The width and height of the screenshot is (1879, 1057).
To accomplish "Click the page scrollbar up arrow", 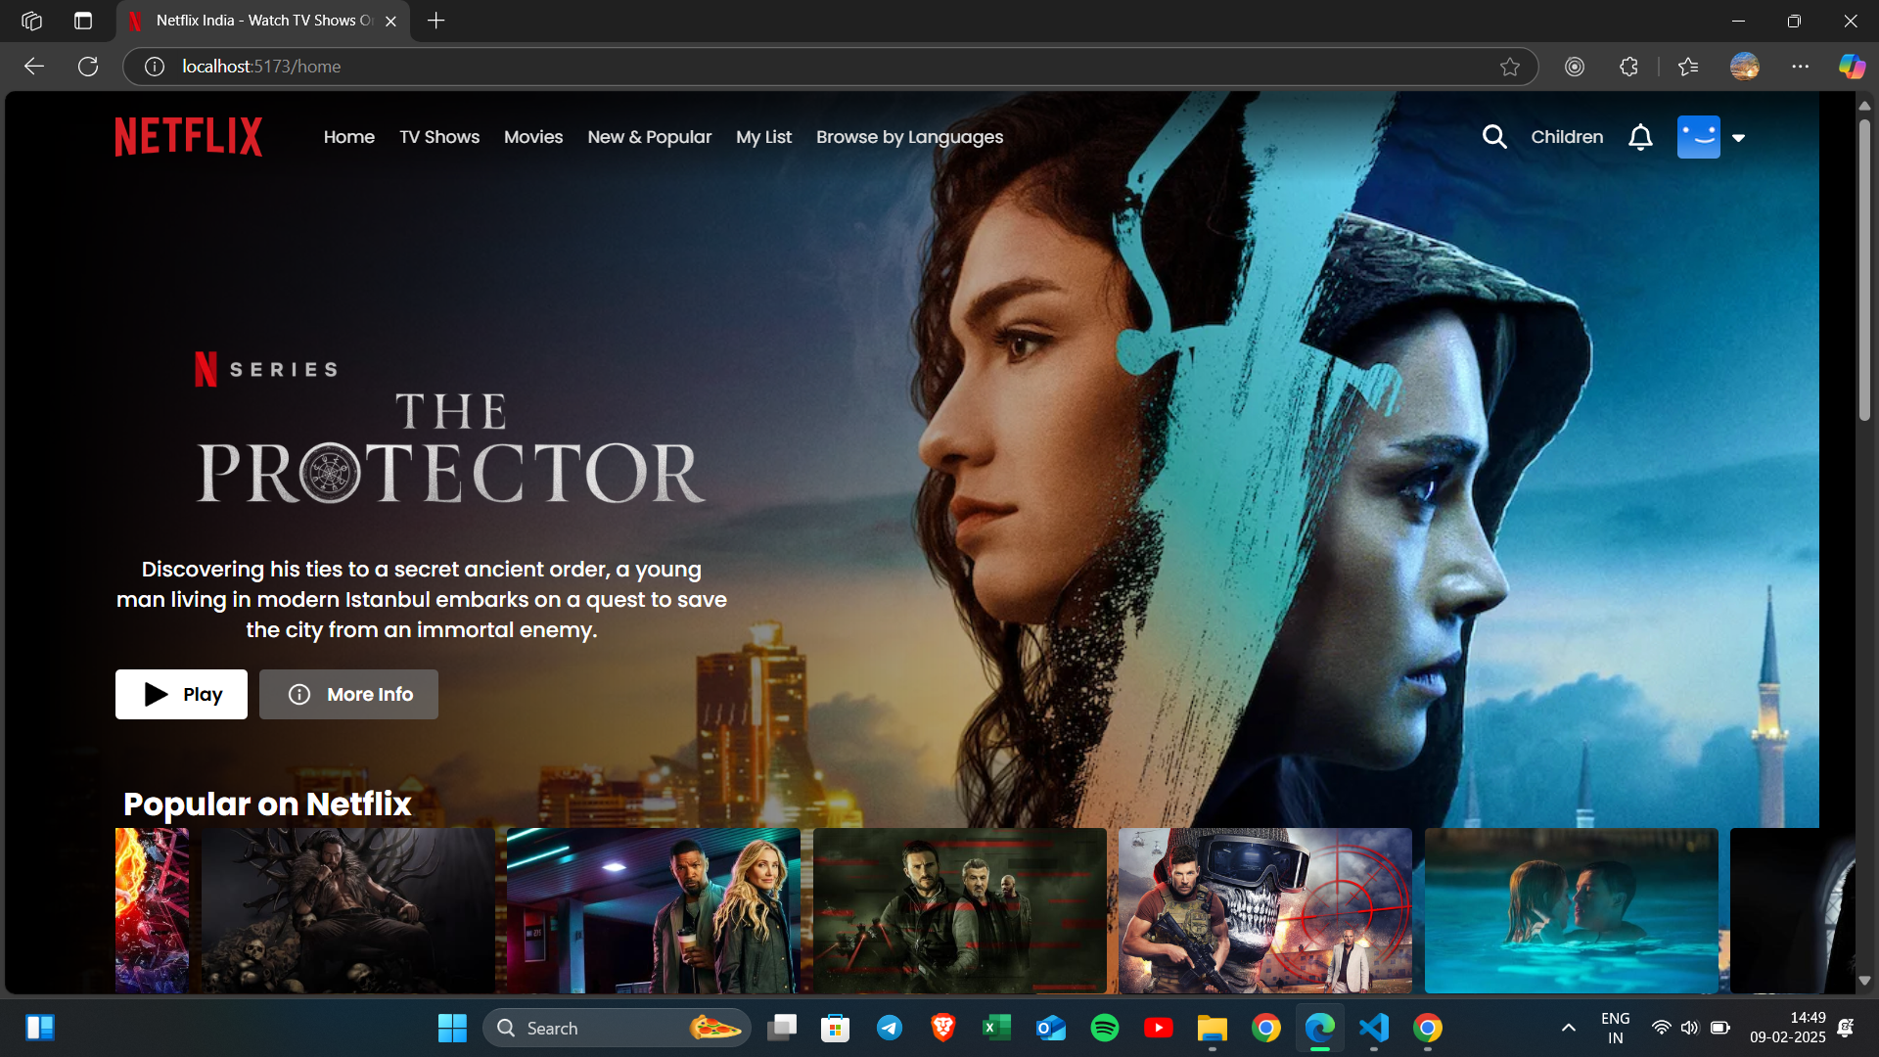I will click(1865, 105).
